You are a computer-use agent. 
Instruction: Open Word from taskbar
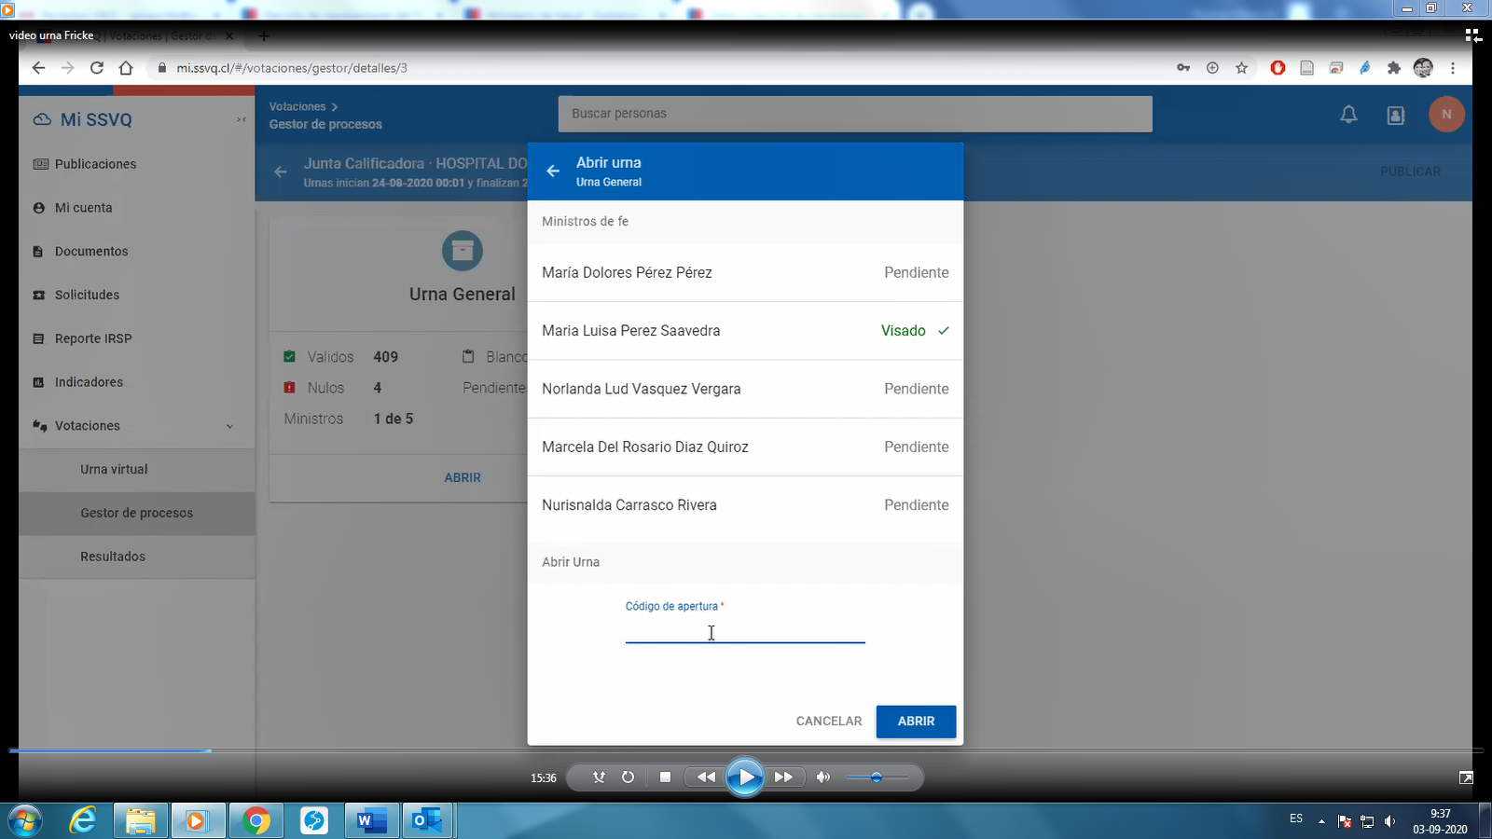pos(371,821)
